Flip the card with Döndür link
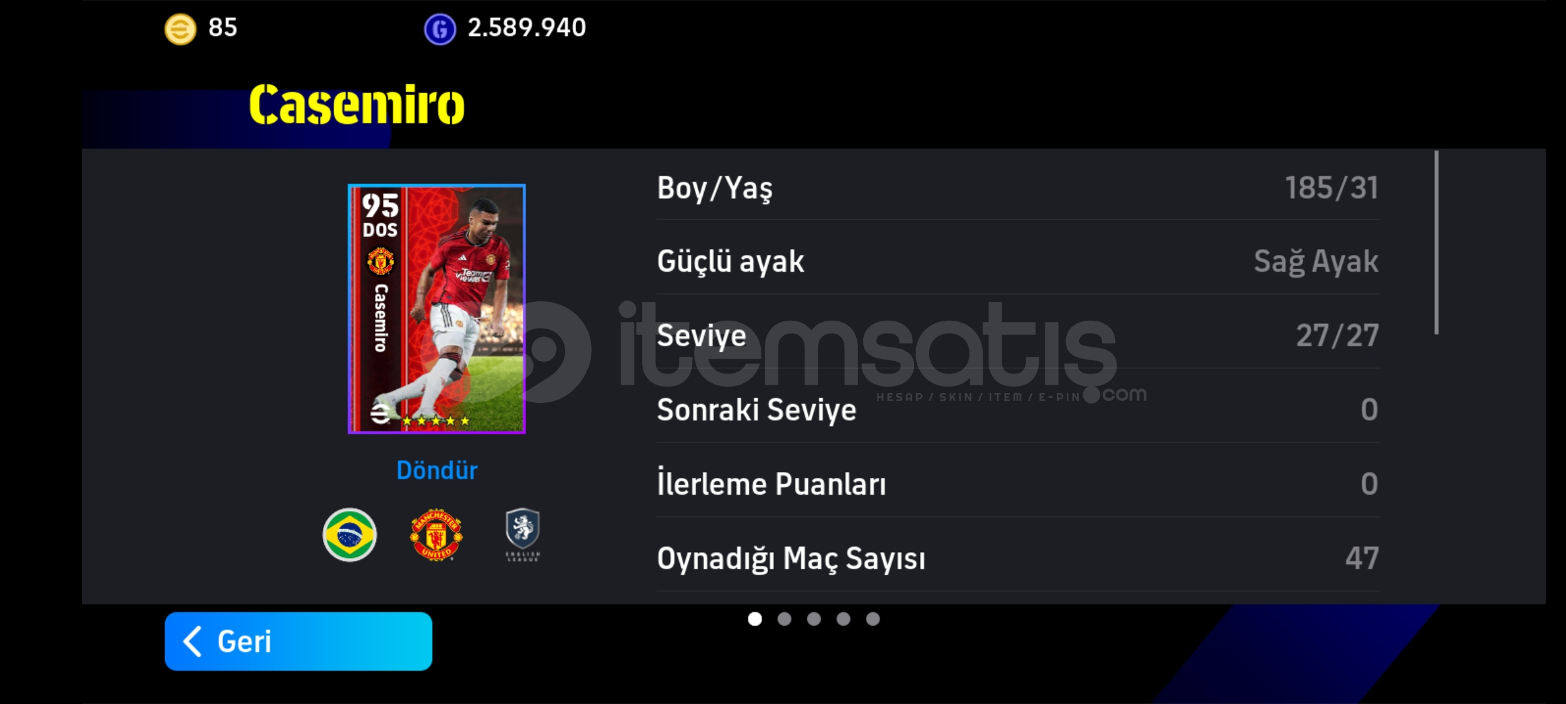 tap(437, 470)
